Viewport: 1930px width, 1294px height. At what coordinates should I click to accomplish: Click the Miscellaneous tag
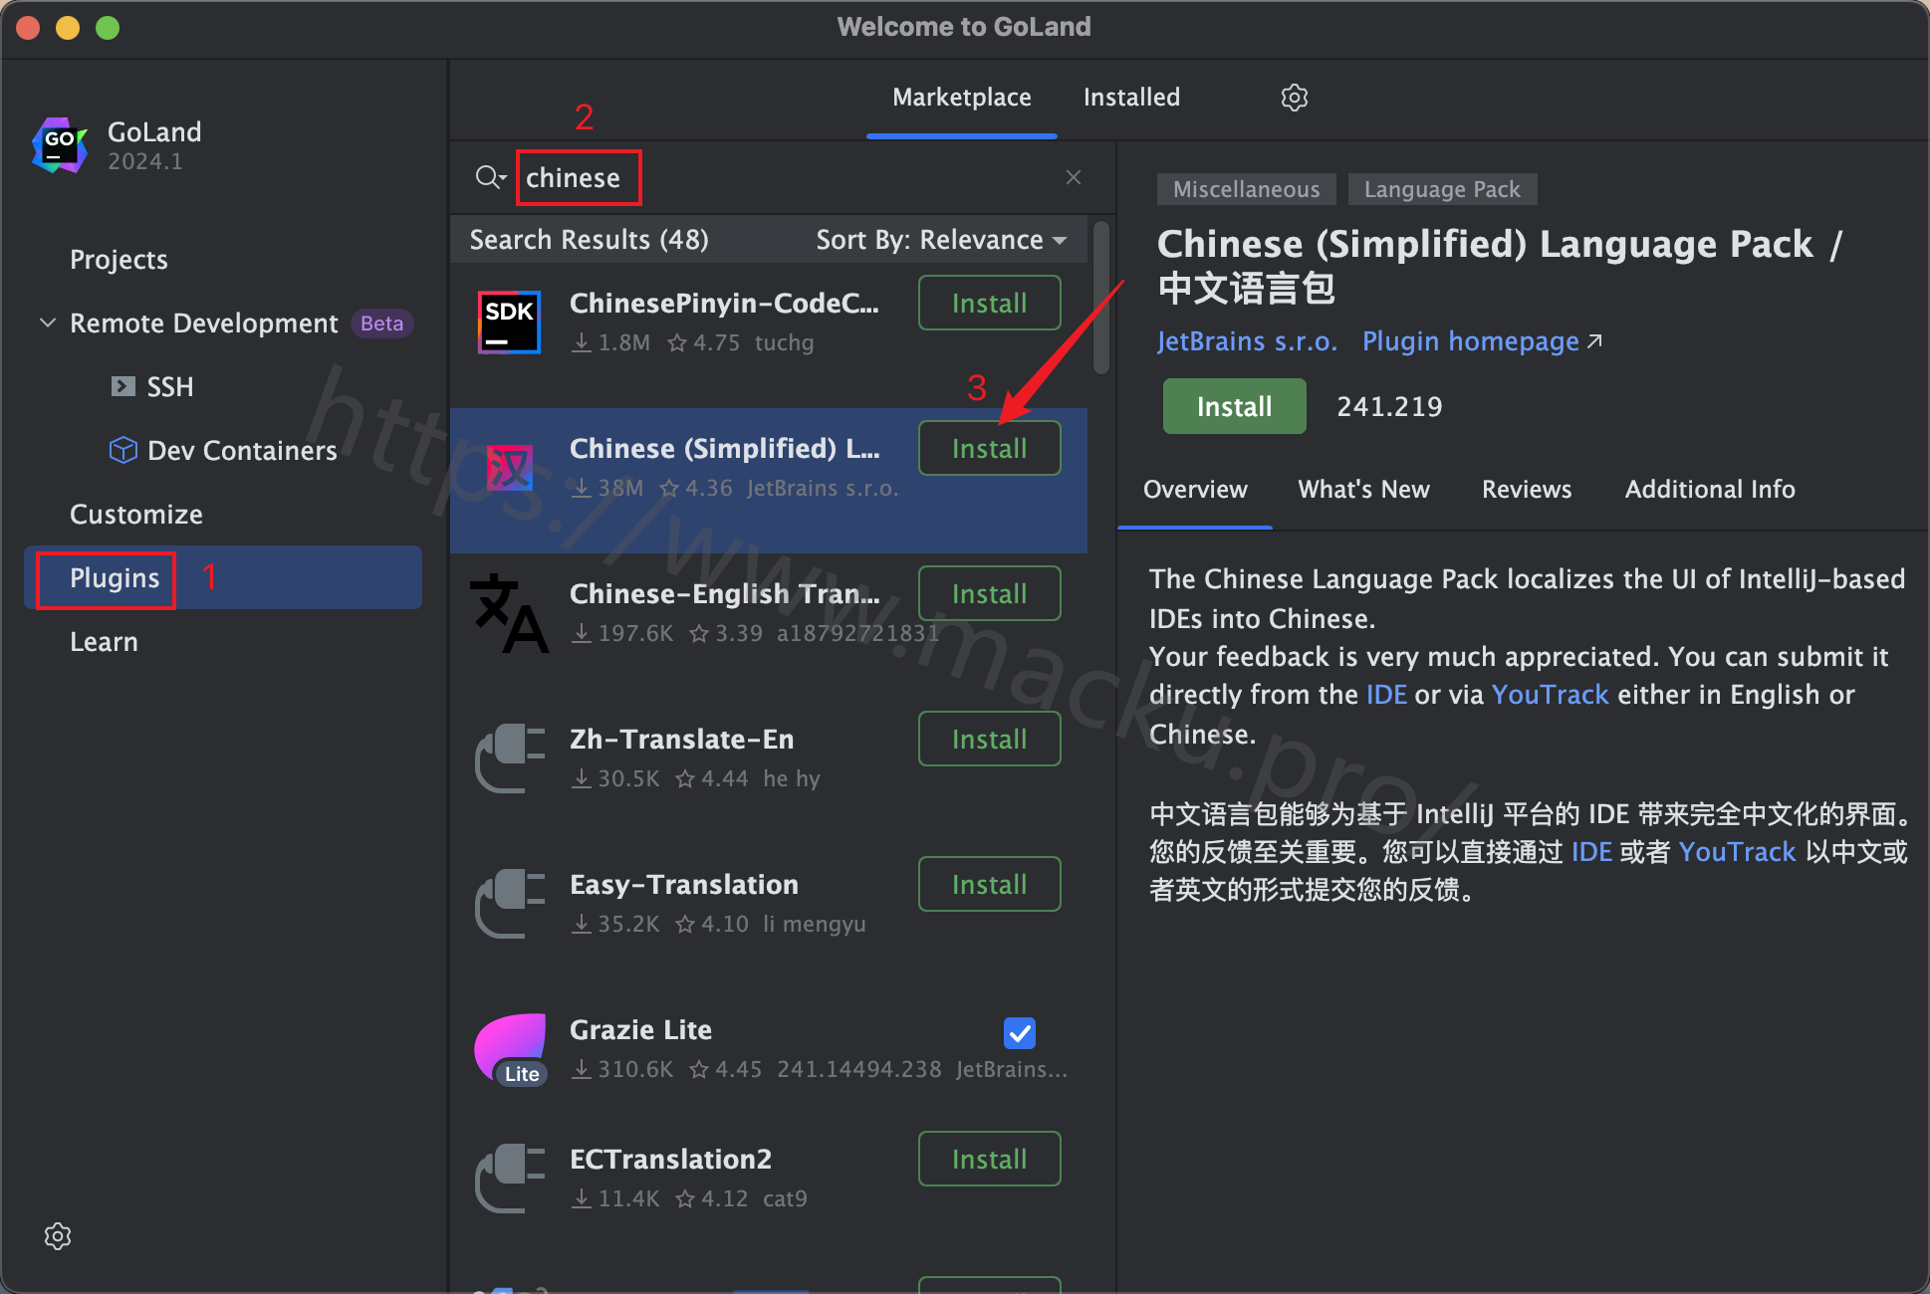click(1246, 189)
